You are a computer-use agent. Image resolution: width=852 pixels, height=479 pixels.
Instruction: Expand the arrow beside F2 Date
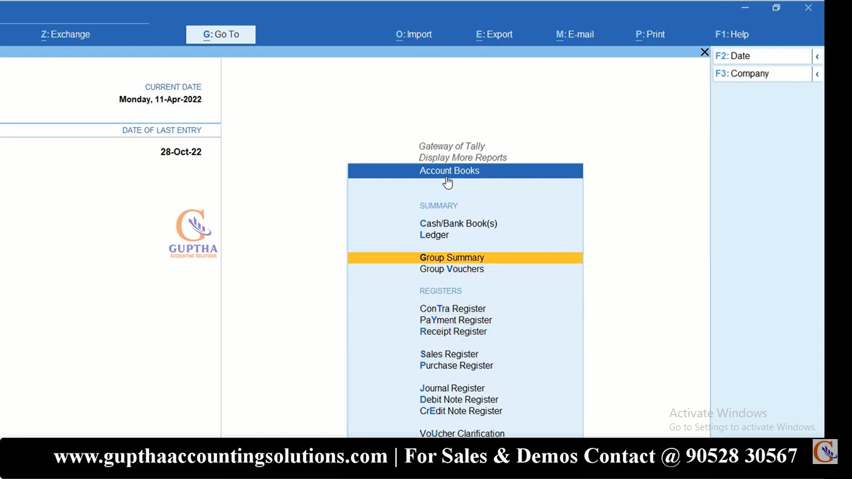(817, 56)
